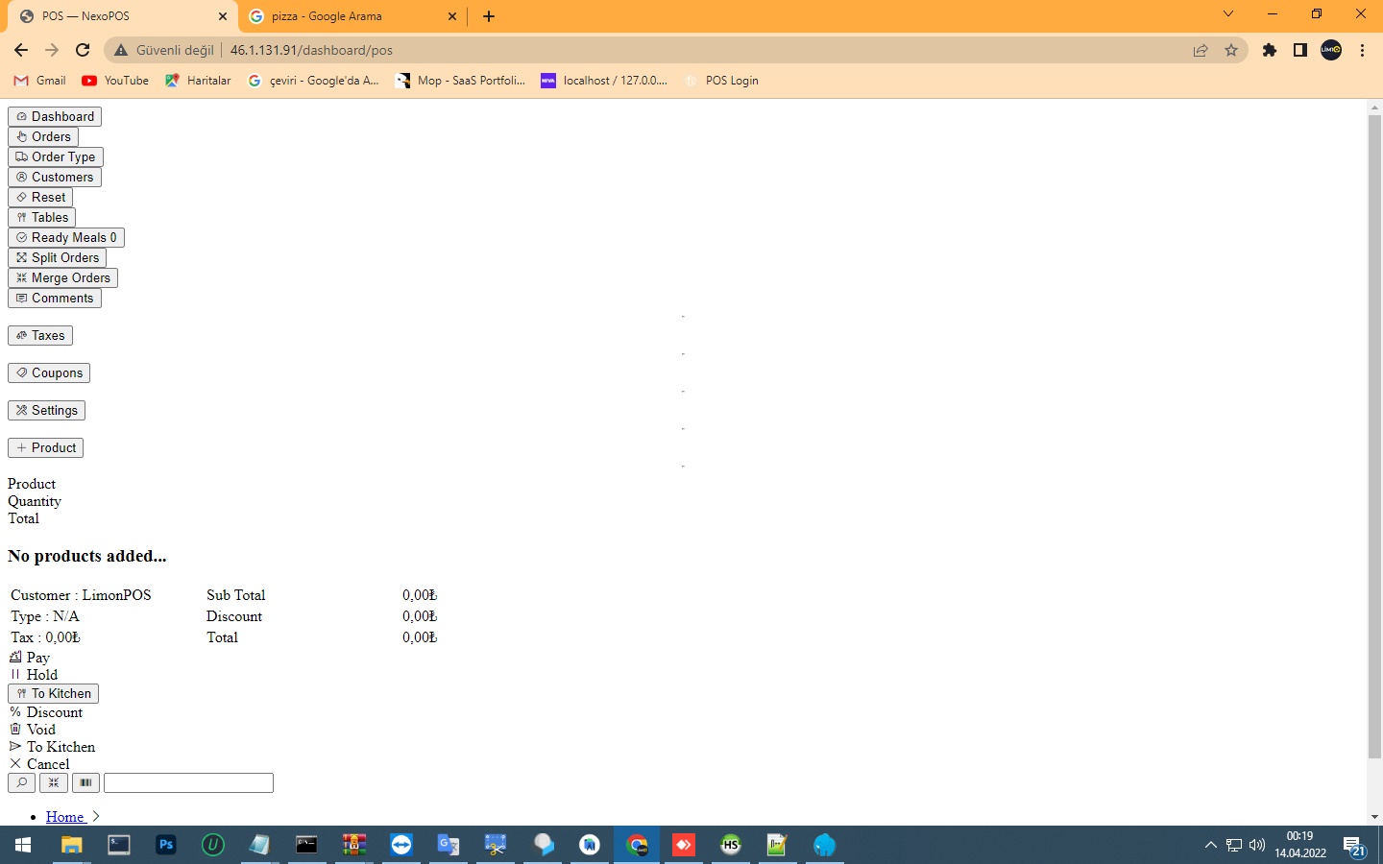The width and height of the screenshot is (1383, 864).
Task: Click the Product add button
Action: point(45,447)
